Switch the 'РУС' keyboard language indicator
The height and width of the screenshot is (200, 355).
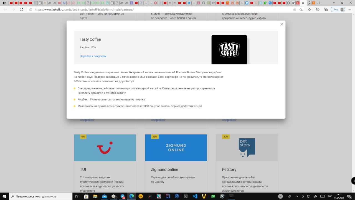(x=330, y=196)
